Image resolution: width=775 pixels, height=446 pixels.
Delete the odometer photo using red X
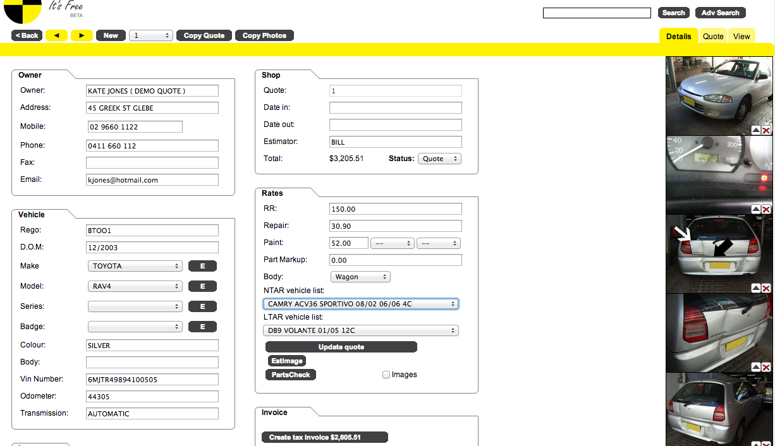(x=766, y=209)
